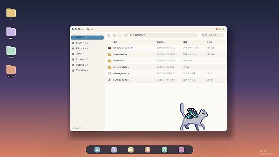Open the music note app in dock
The width and height of the screenshot is (279, 157).
pos(181,150)
